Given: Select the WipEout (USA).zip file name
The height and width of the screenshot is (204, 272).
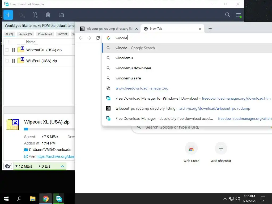Looking at the screenshot, I should point(41,61).
